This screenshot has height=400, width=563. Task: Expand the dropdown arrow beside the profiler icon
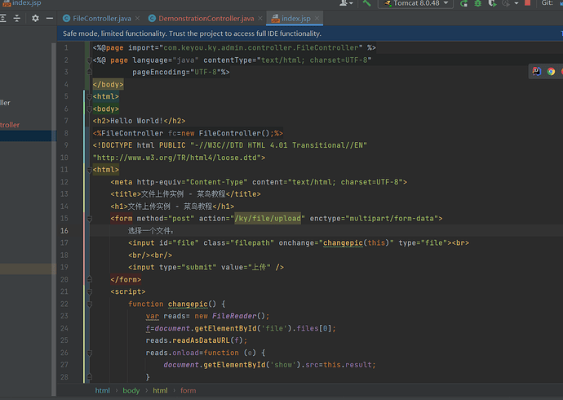click(516, 3)
